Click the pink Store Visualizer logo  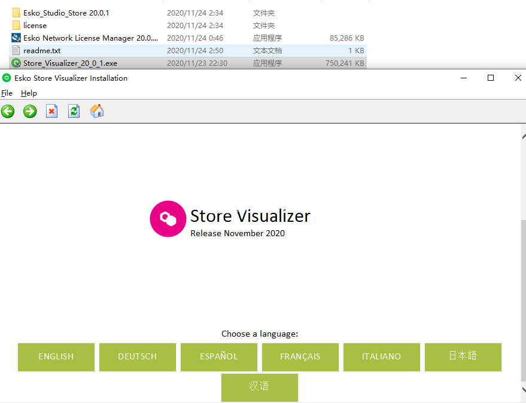point(168,219)
